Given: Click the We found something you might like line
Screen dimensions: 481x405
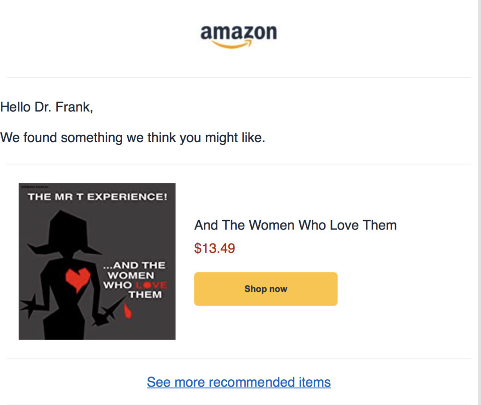Looking at the screenshot, I should point(132,138).
